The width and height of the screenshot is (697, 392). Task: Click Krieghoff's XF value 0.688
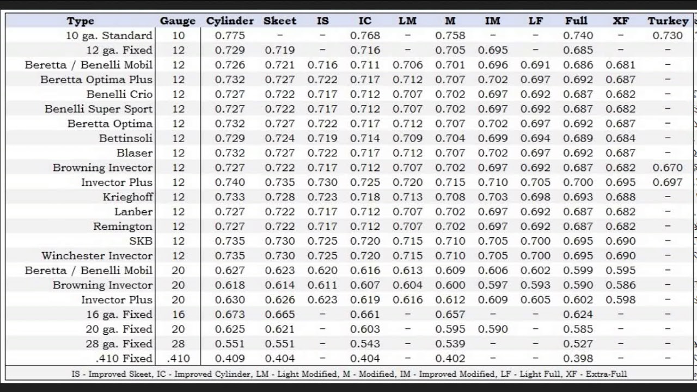(x=621, y=197)
